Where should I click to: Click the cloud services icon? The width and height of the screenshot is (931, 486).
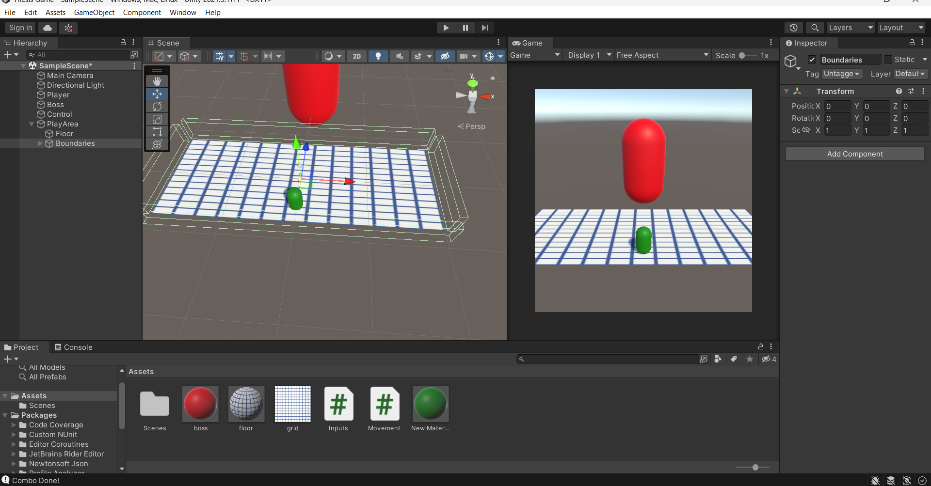click(x=48, y=28)
